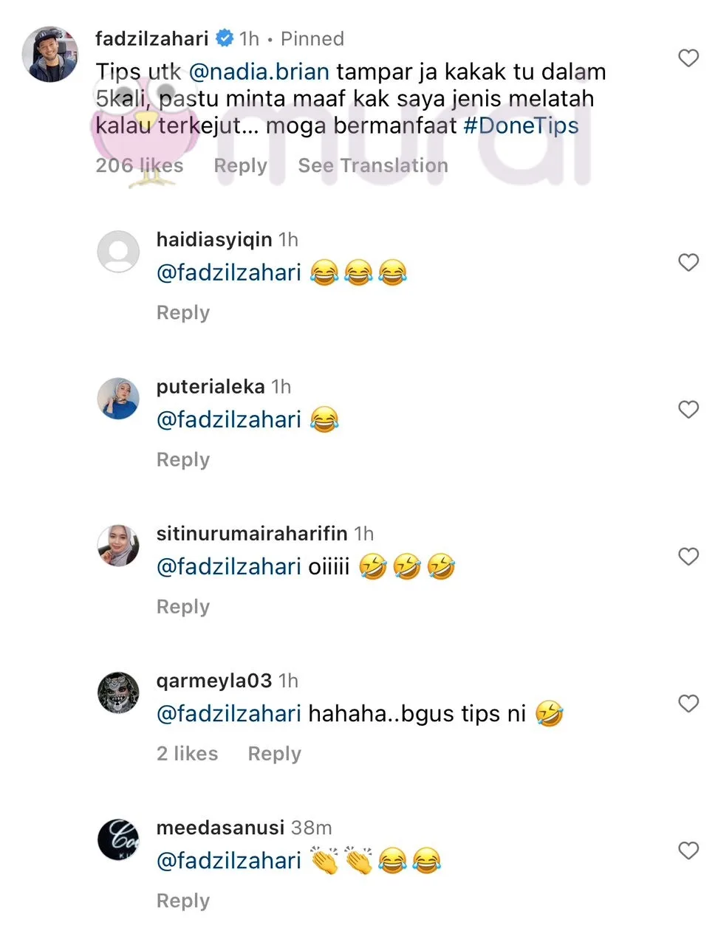Open qarmeyla03's profile picture
The width and height of the screenshot is (715, 945).
(x=118, y=693)
